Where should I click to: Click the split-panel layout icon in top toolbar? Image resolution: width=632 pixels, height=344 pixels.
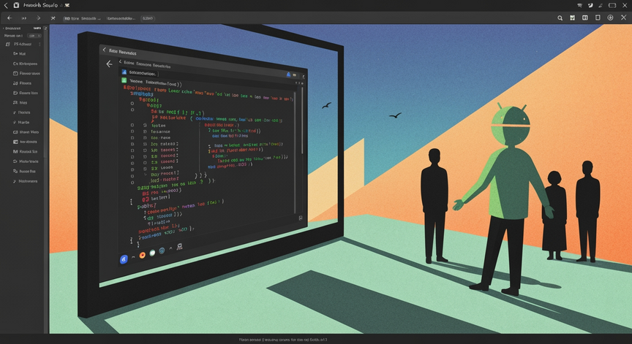pyautogui.click(x=585, y=18)
